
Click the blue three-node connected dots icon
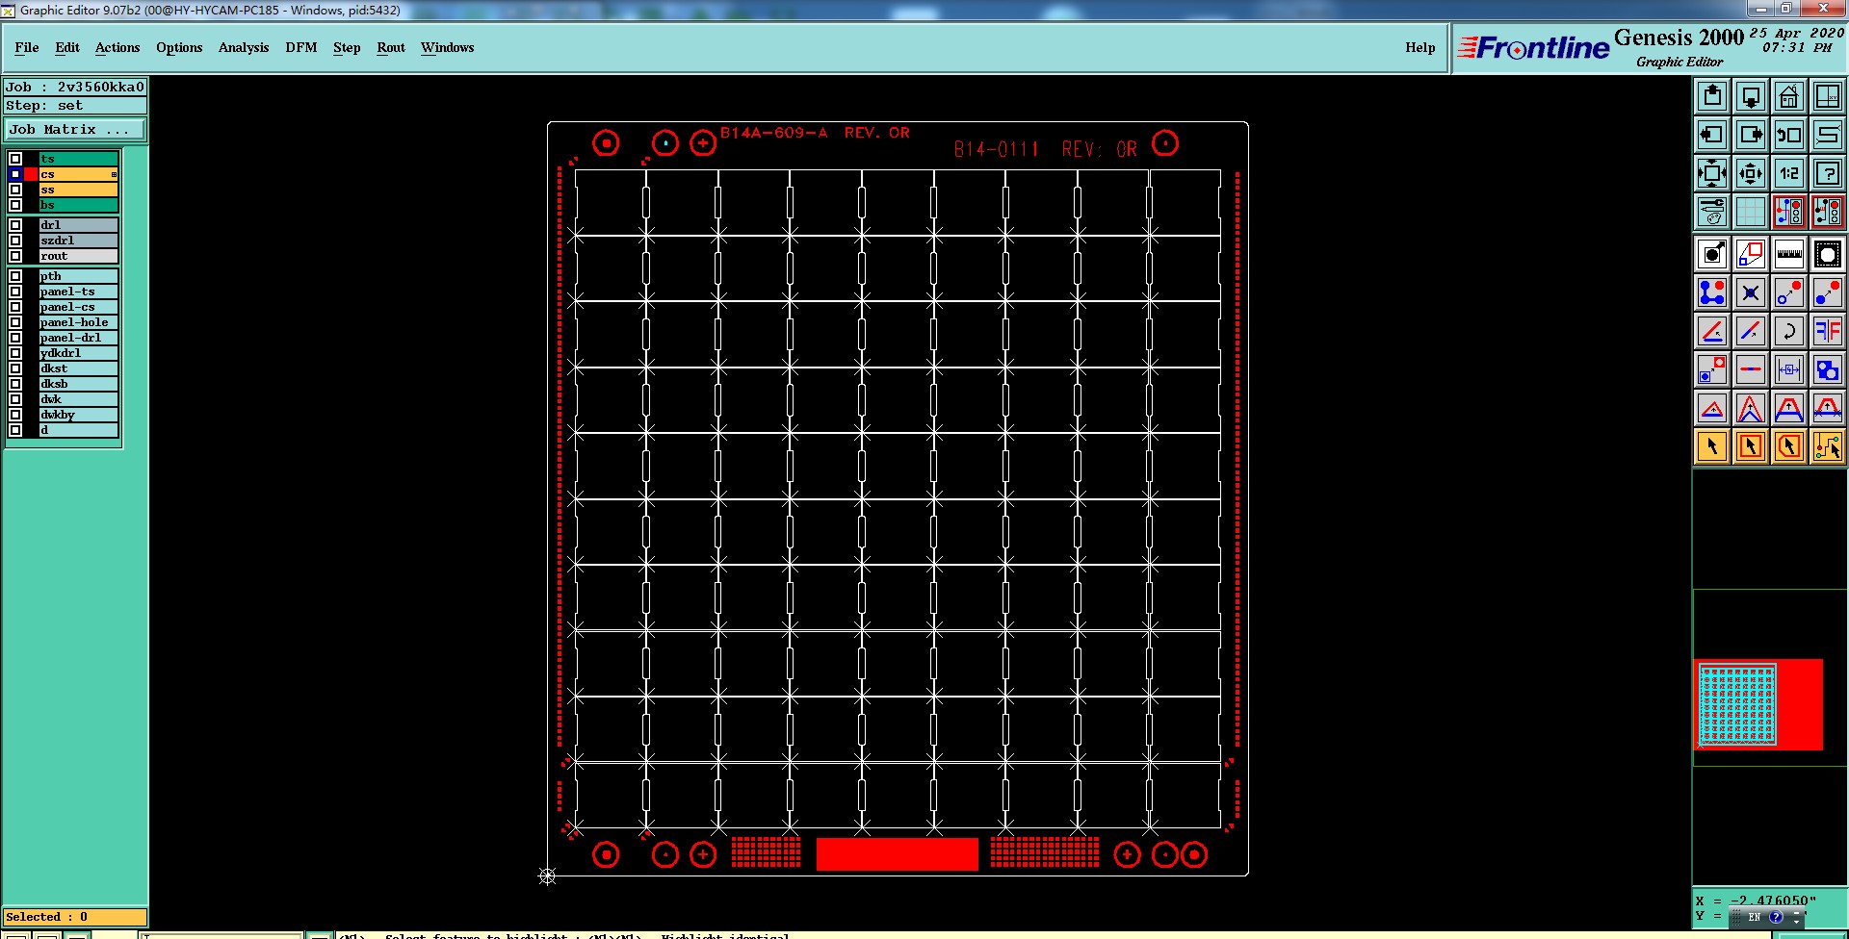coord(1712,293)
